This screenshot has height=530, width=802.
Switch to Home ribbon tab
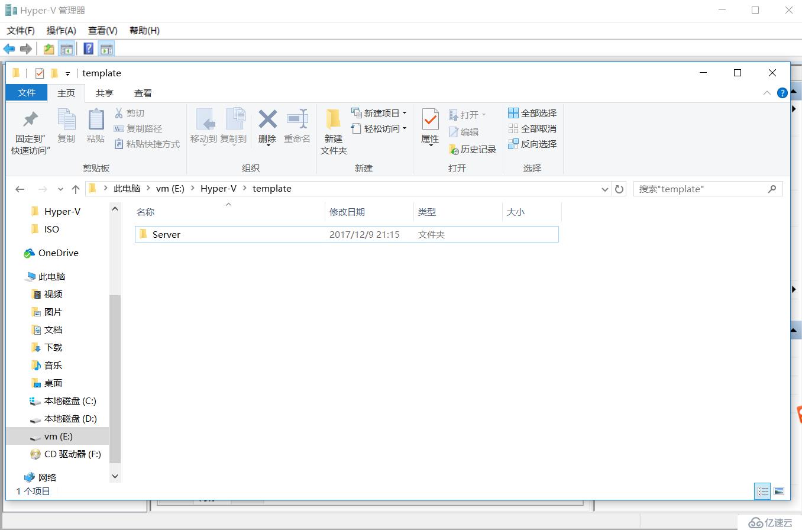click(66, 93)
